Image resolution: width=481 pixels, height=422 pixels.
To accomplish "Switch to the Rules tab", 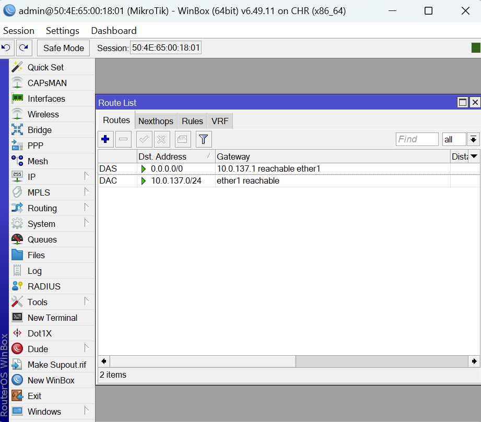I will coord(192,121).
